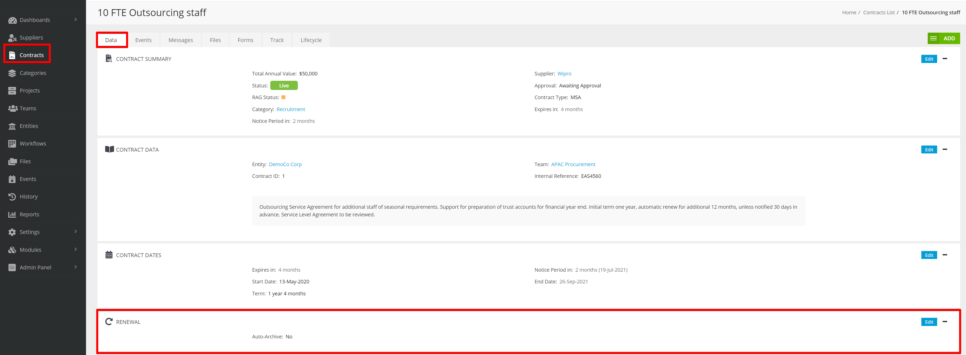Click the Settings gear icon
The width and height of the screenshot is (966, 355).
12,232
